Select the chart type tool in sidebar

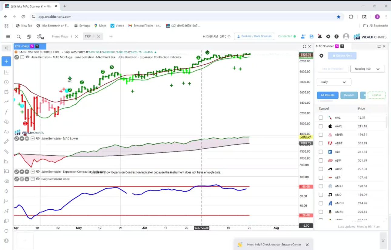[6, 72]
